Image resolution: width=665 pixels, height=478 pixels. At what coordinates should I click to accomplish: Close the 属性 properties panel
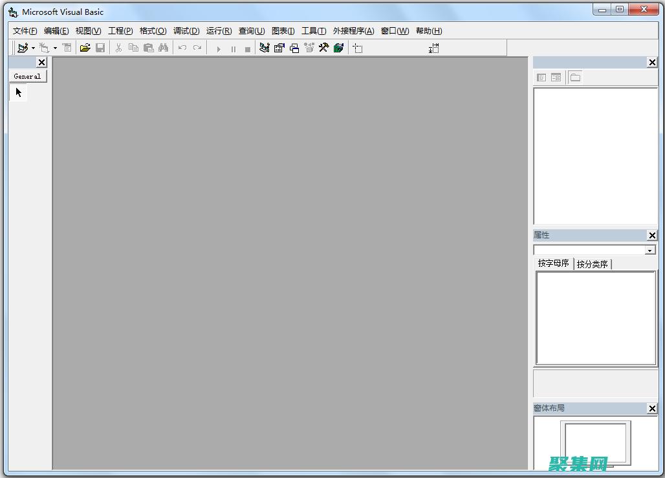point(652,236)
